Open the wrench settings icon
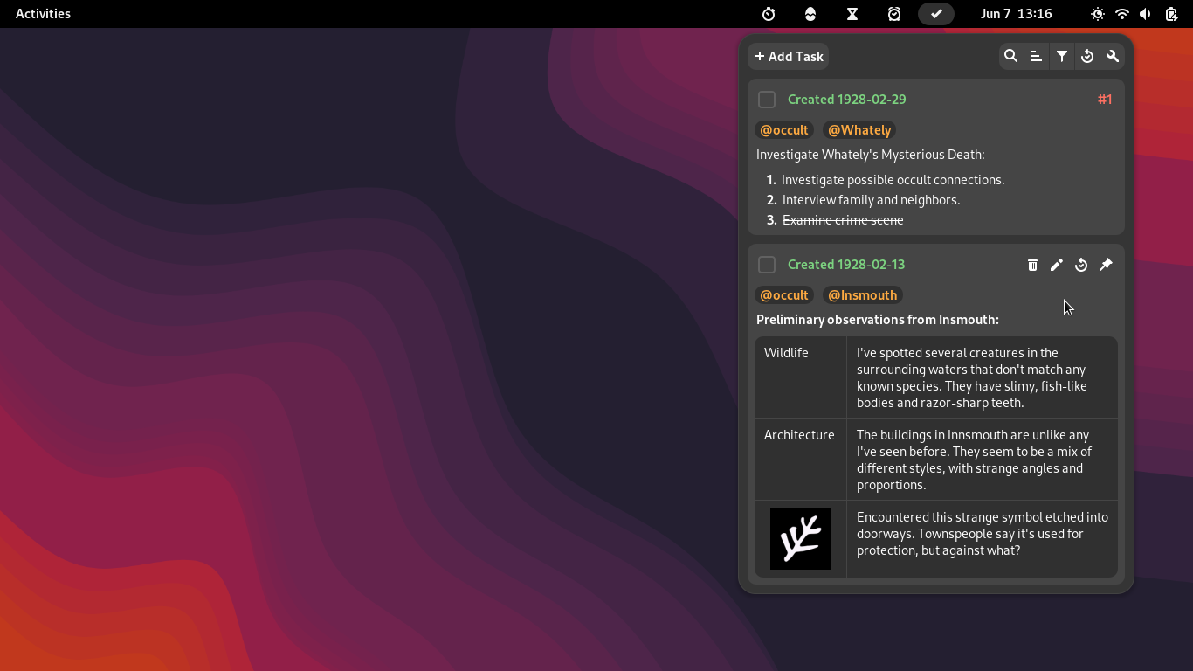This screenshot has width=1193, height=671. [x=1113, y=56]
